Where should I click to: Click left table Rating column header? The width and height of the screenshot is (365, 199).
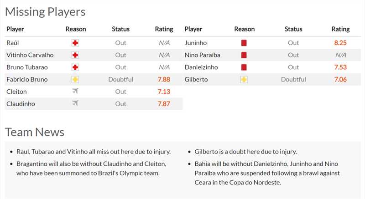point(164,29)
